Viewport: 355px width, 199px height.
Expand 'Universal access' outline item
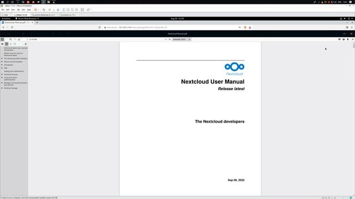(x=2, y=74)
